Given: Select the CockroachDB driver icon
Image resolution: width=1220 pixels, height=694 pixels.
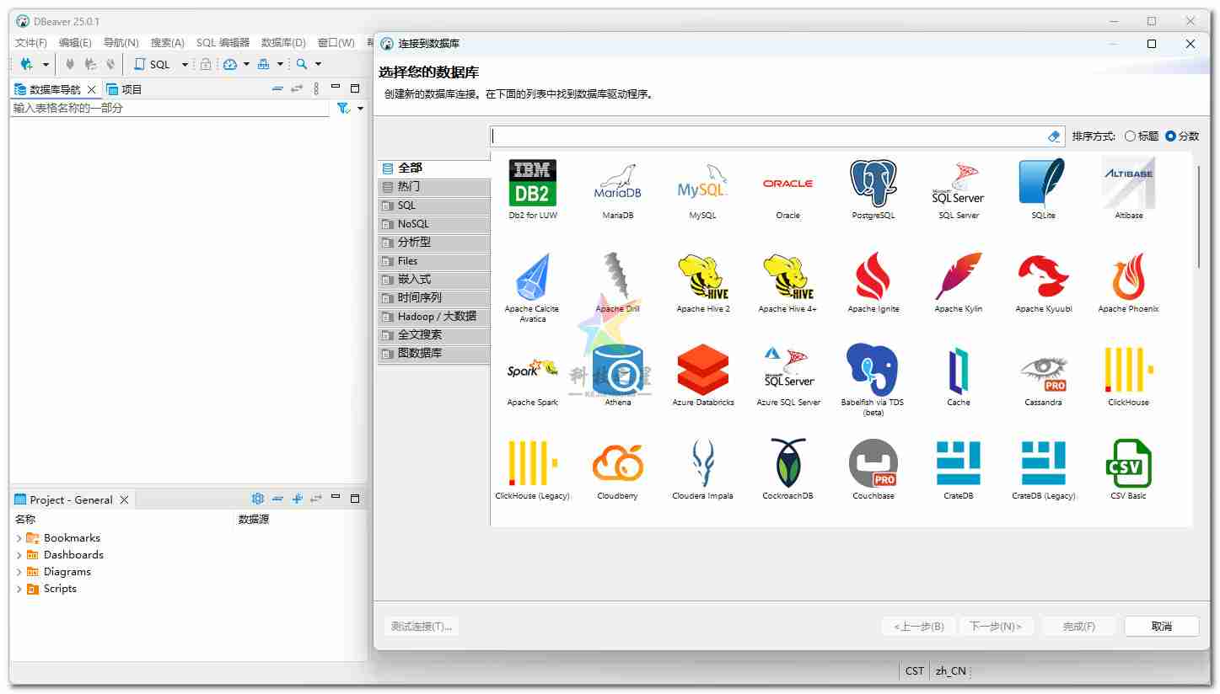Looking at the screenshot, I should tap(787, 464).
